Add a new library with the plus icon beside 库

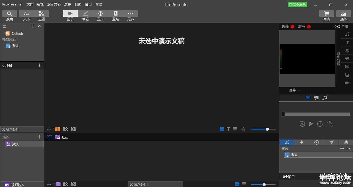33,26
